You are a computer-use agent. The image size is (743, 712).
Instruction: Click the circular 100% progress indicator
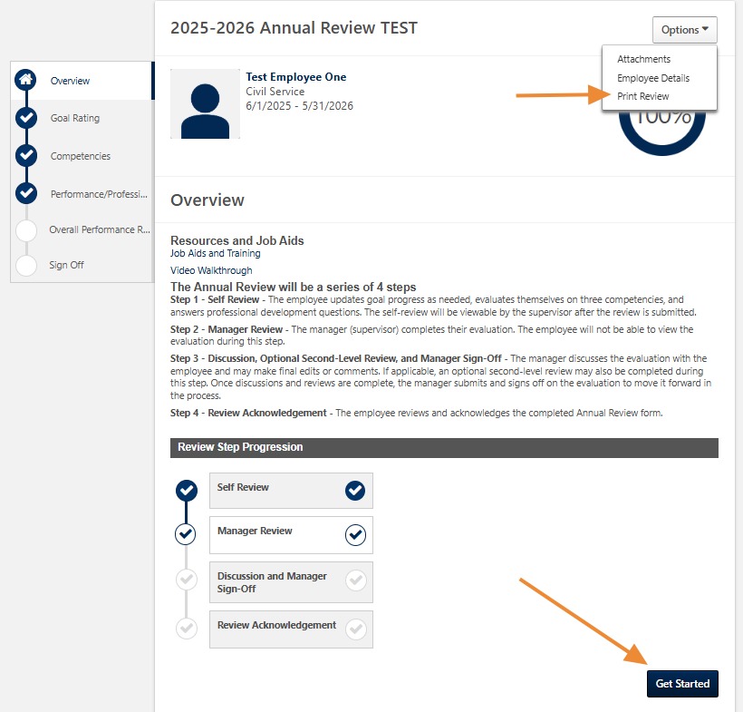pyautogui.click(x=662, y=133)
